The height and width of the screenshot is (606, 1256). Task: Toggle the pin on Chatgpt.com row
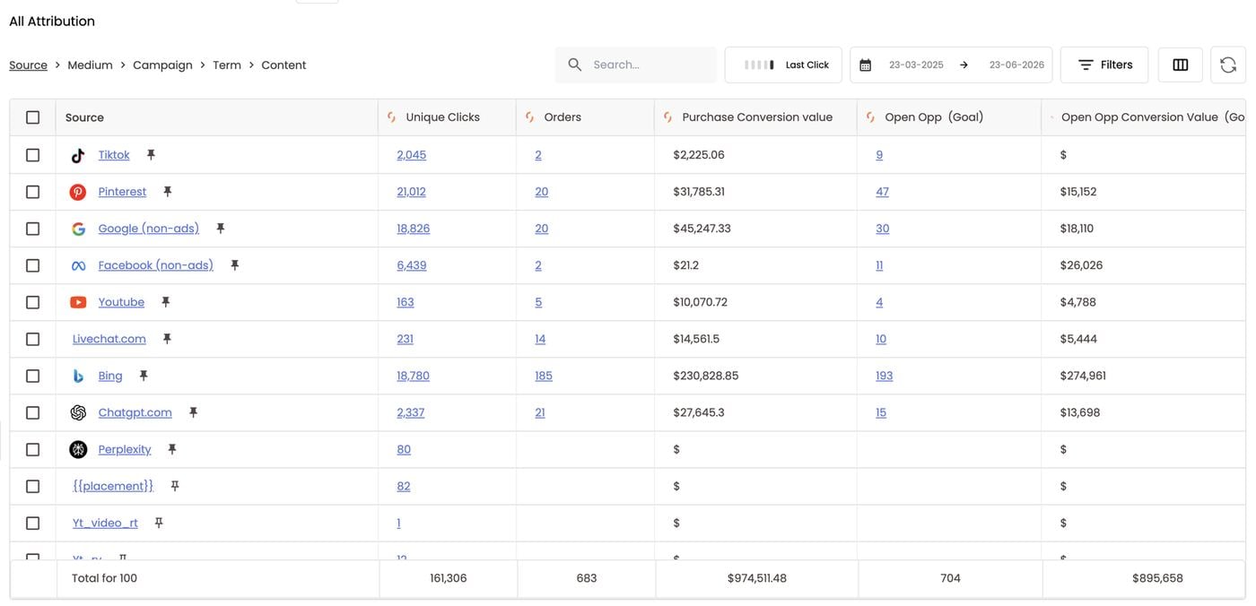[193, 412]
